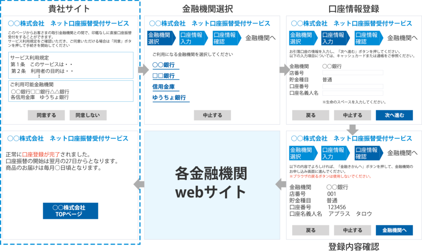Viewport: 422px width, 251px height.
Task: Click the blue 金融機関へ button
Action: tap(394, 230)
